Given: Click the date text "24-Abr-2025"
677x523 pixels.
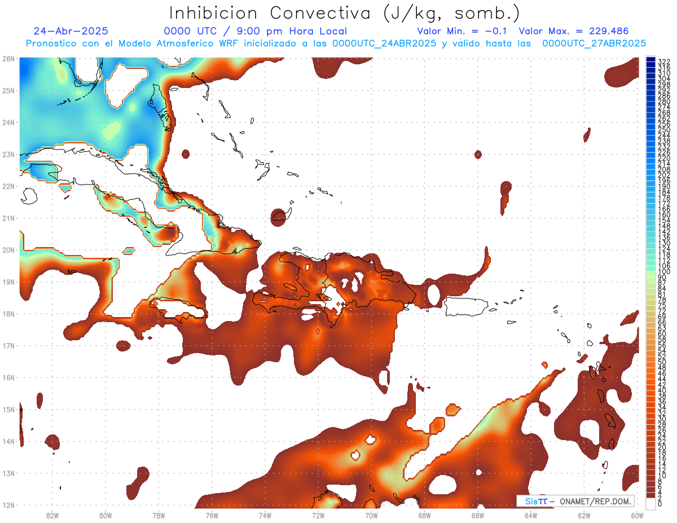Looking at the screenshot, I should tap(71, 31).
